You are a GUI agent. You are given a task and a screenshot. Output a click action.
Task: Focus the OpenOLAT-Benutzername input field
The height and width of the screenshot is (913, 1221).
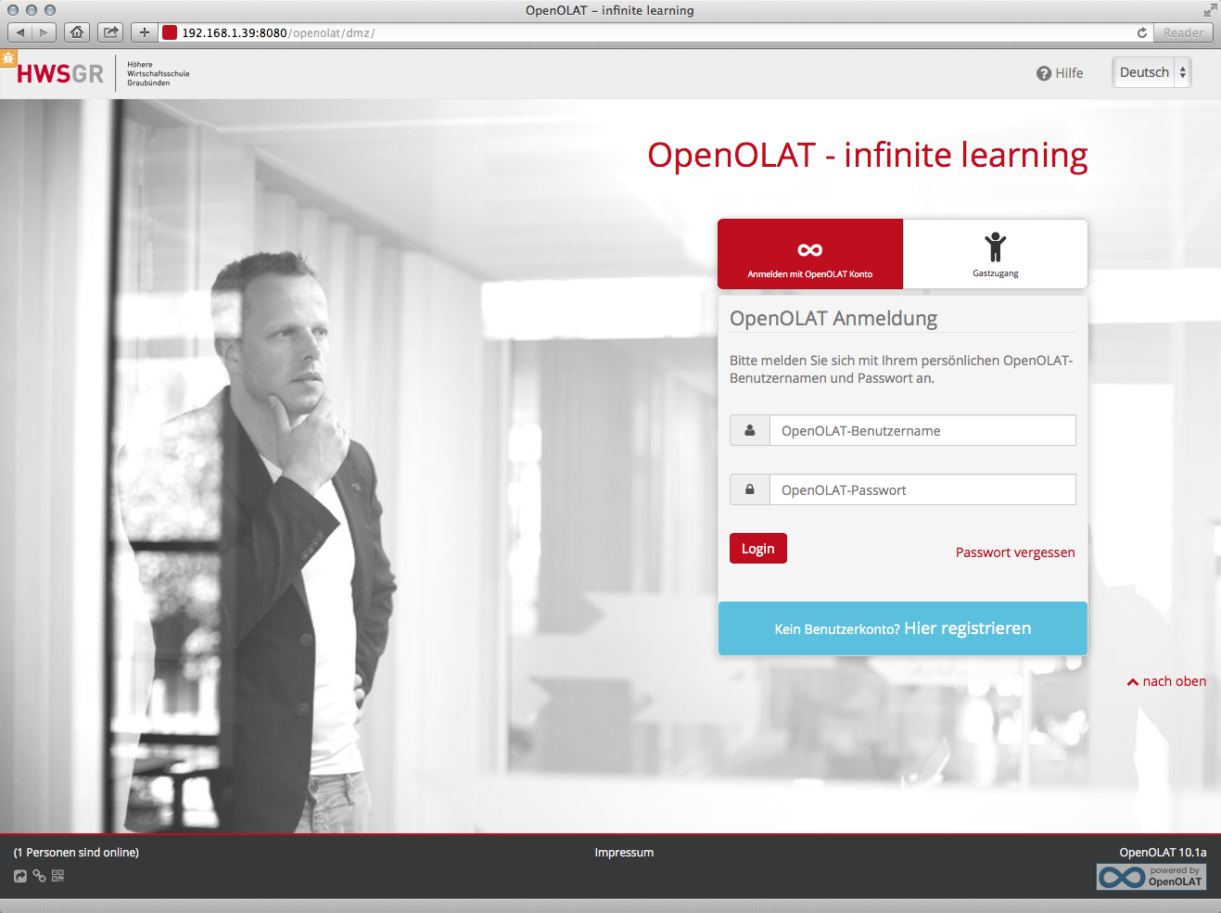[922, 430]
